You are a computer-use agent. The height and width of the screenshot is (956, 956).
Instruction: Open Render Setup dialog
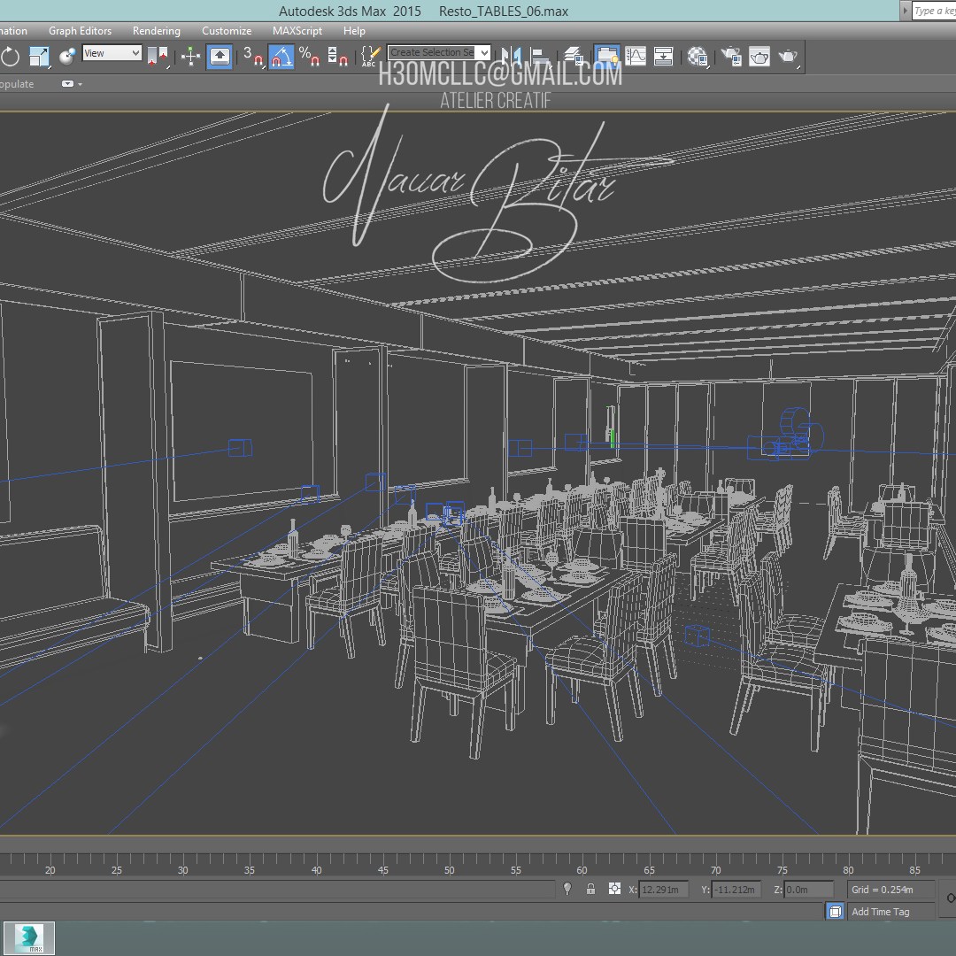(731, 58)
